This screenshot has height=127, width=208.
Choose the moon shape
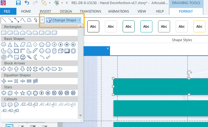click(35, 57)
